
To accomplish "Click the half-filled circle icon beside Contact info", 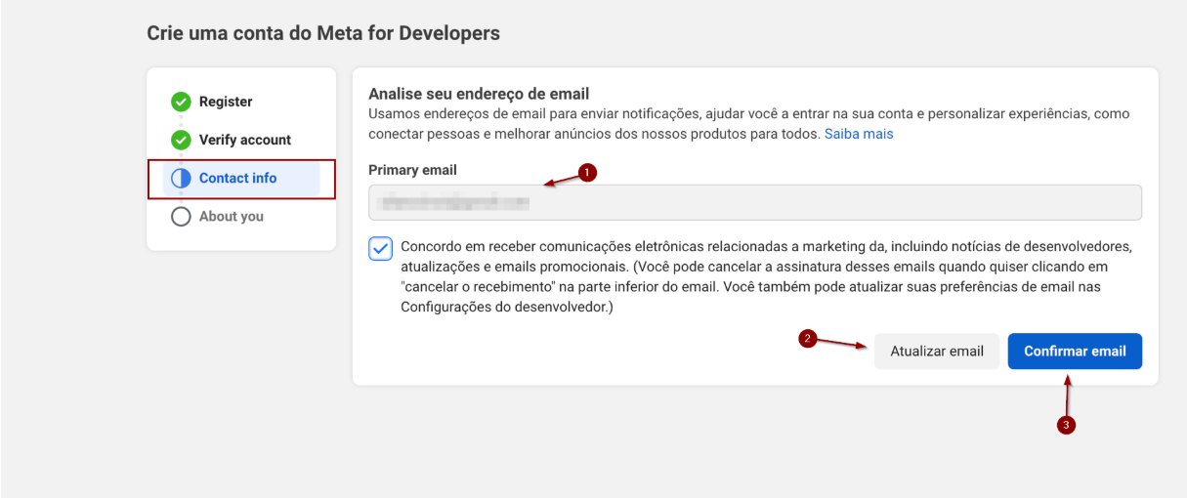I will pyautogui.click(x=181, y=179).
